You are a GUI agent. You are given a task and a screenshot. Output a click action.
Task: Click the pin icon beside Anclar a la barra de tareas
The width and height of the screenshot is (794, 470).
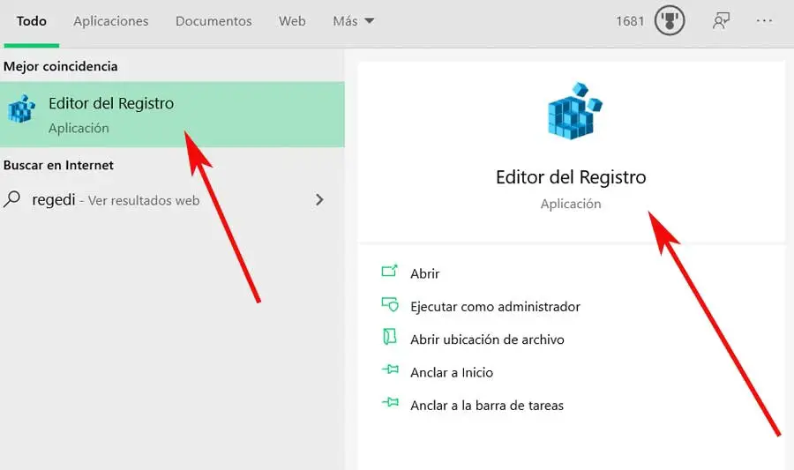(x=390, y=403)
